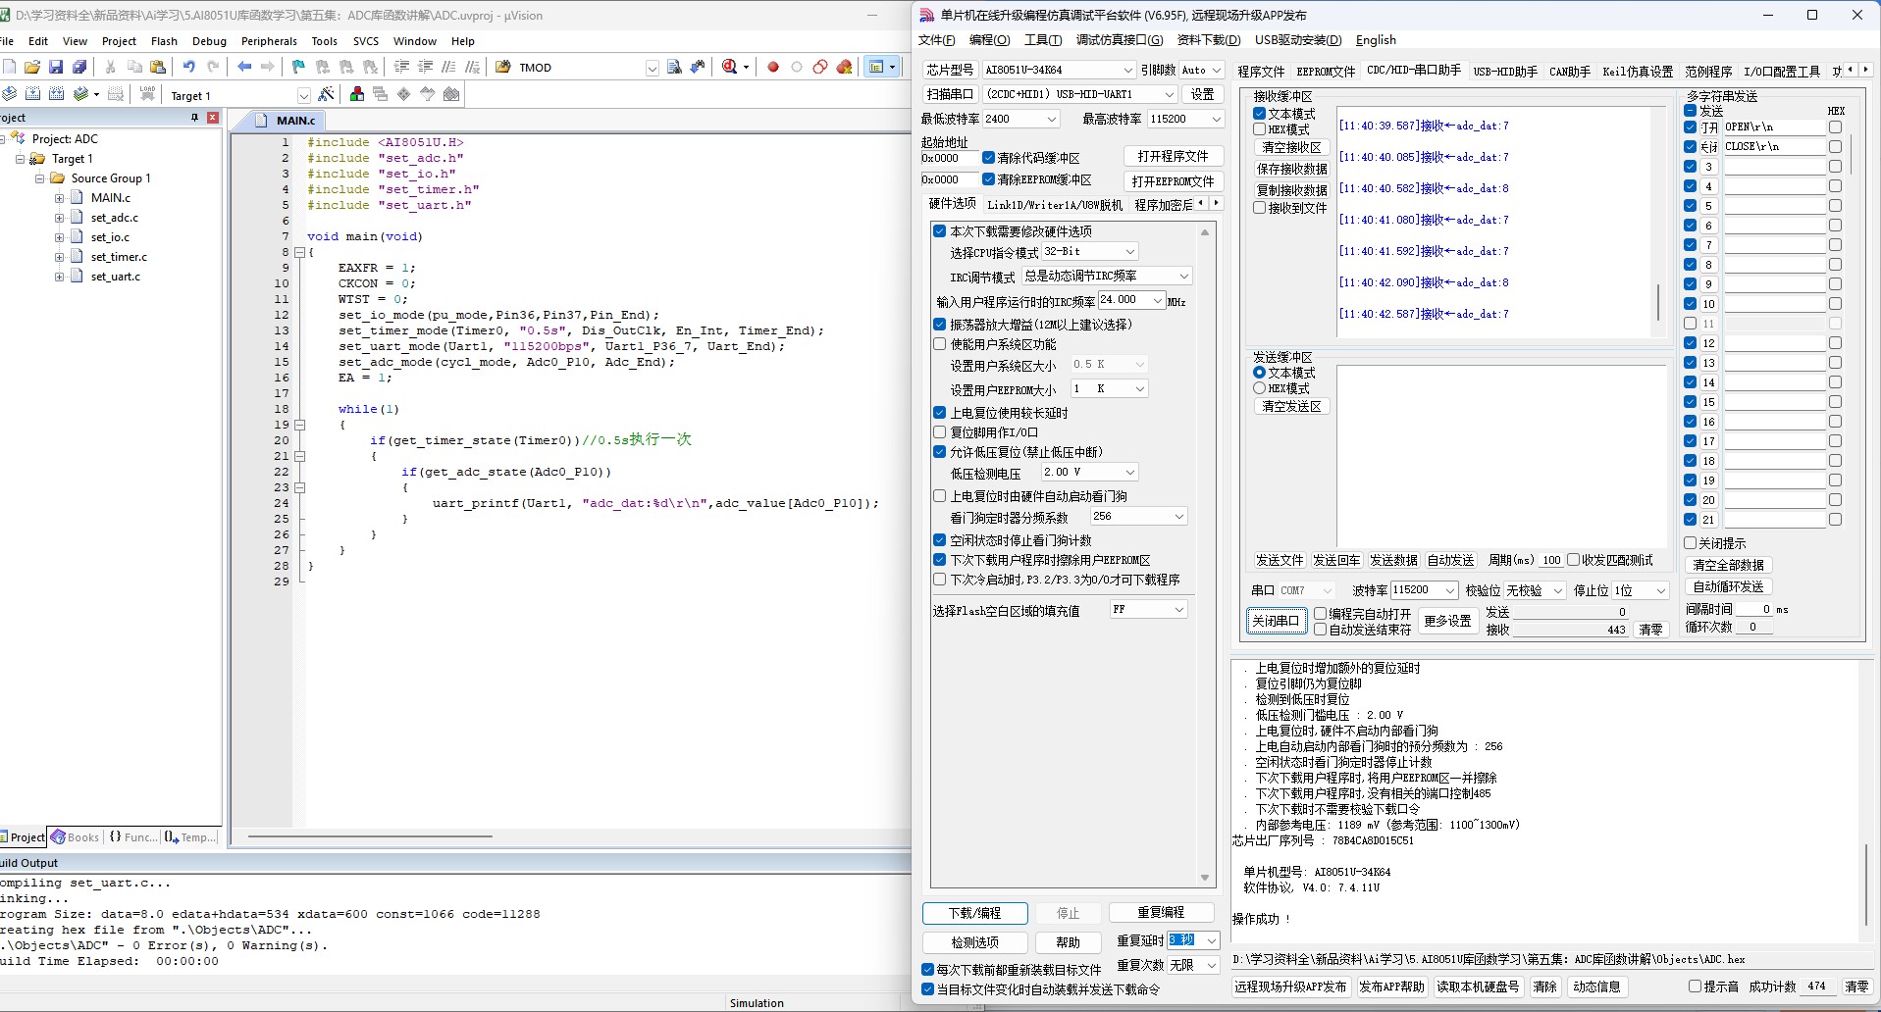Toggle the allow low-voltage reset checkbox (允许低压复位)

[x=939, y=452]
